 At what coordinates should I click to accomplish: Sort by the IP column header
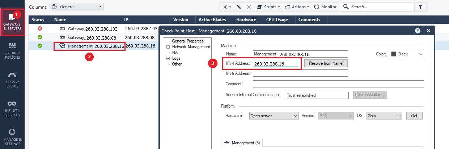[x=145, y=20]
